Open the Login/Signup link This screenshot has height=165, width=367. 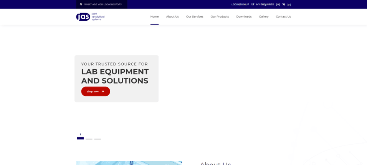coord(240,5)
